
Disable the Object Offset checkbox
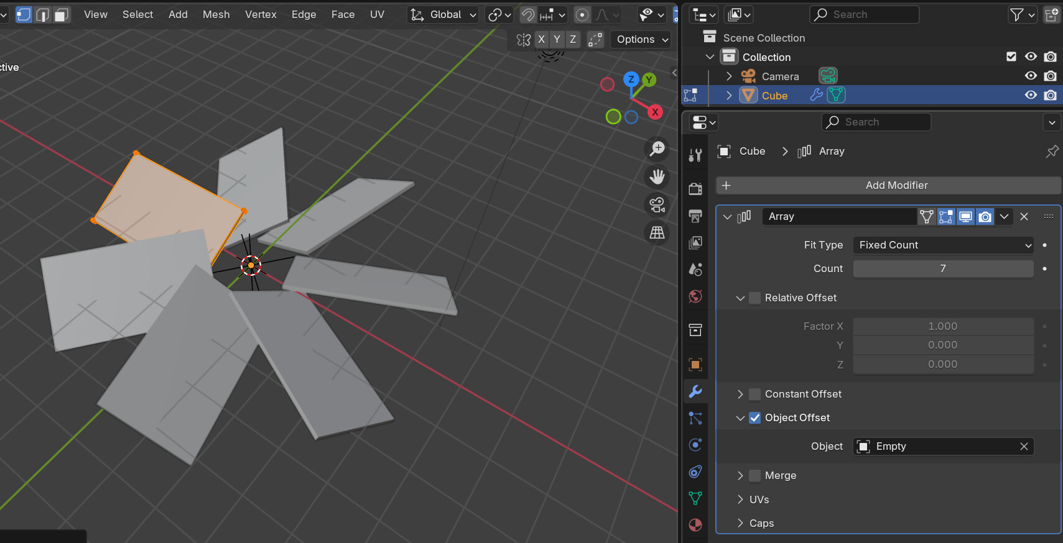(754, 418)
